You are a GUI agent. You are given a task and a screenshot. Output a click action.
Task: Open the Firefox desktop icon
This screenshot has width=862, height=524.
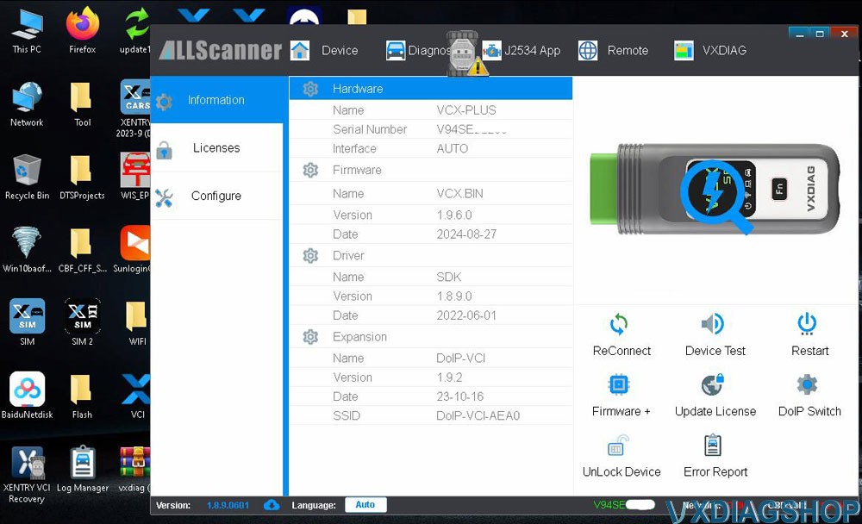(x=83, y=30)
